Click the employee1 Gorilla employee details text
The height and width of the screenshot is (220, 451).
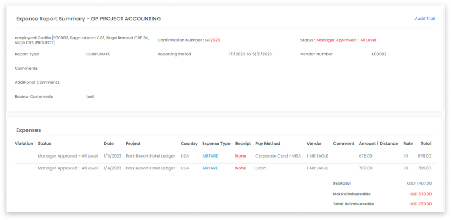pyautogui.click(x=82, y=40)
